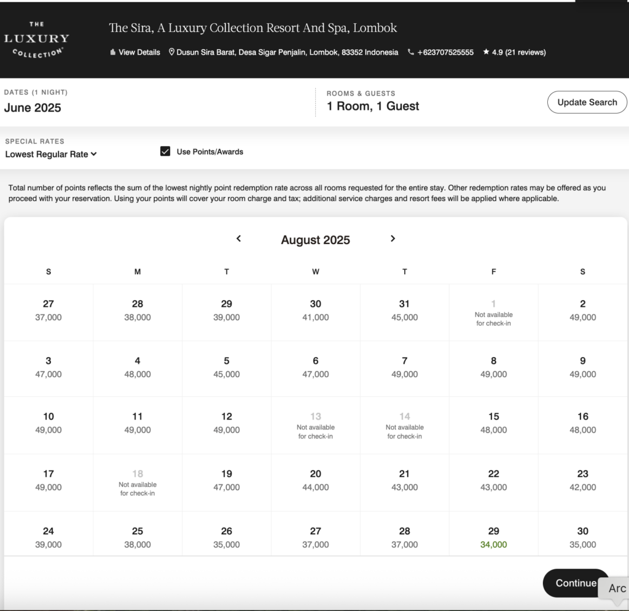The width and height of the screenshot is (629, 611).
Task: Expand the Lowest Regular Rate dropdown
Action: click(51, 154)
